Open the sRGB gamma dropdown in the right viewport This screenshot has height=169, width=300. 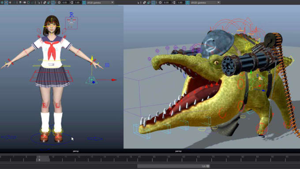[205, 3]
